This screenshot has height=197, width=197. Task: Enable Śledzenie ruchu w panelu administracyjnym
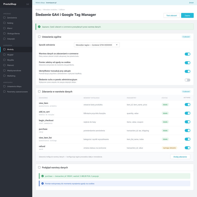pyautogui.click(x=188, y=80)
